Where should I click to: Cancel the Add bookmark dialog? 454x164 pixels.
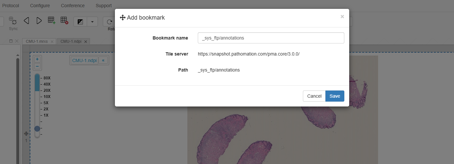pos(314,96)
